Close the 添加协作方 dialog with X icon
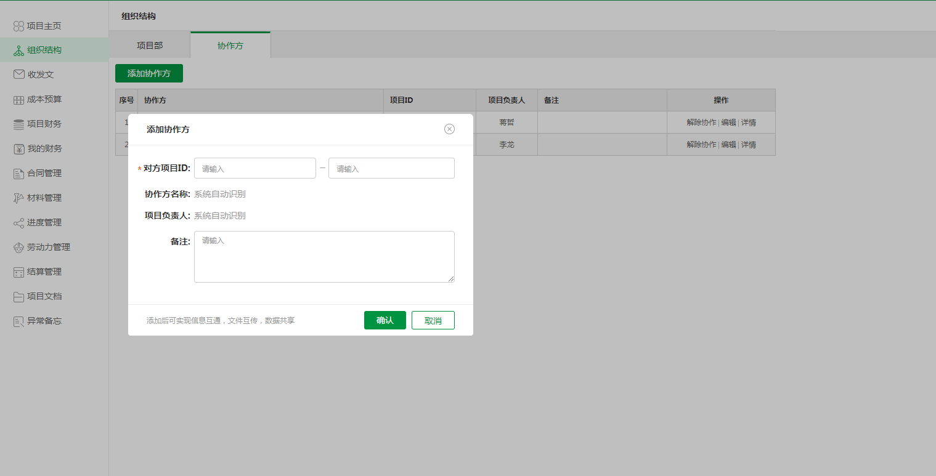This screenshot has width=936, height=476. 449,129
